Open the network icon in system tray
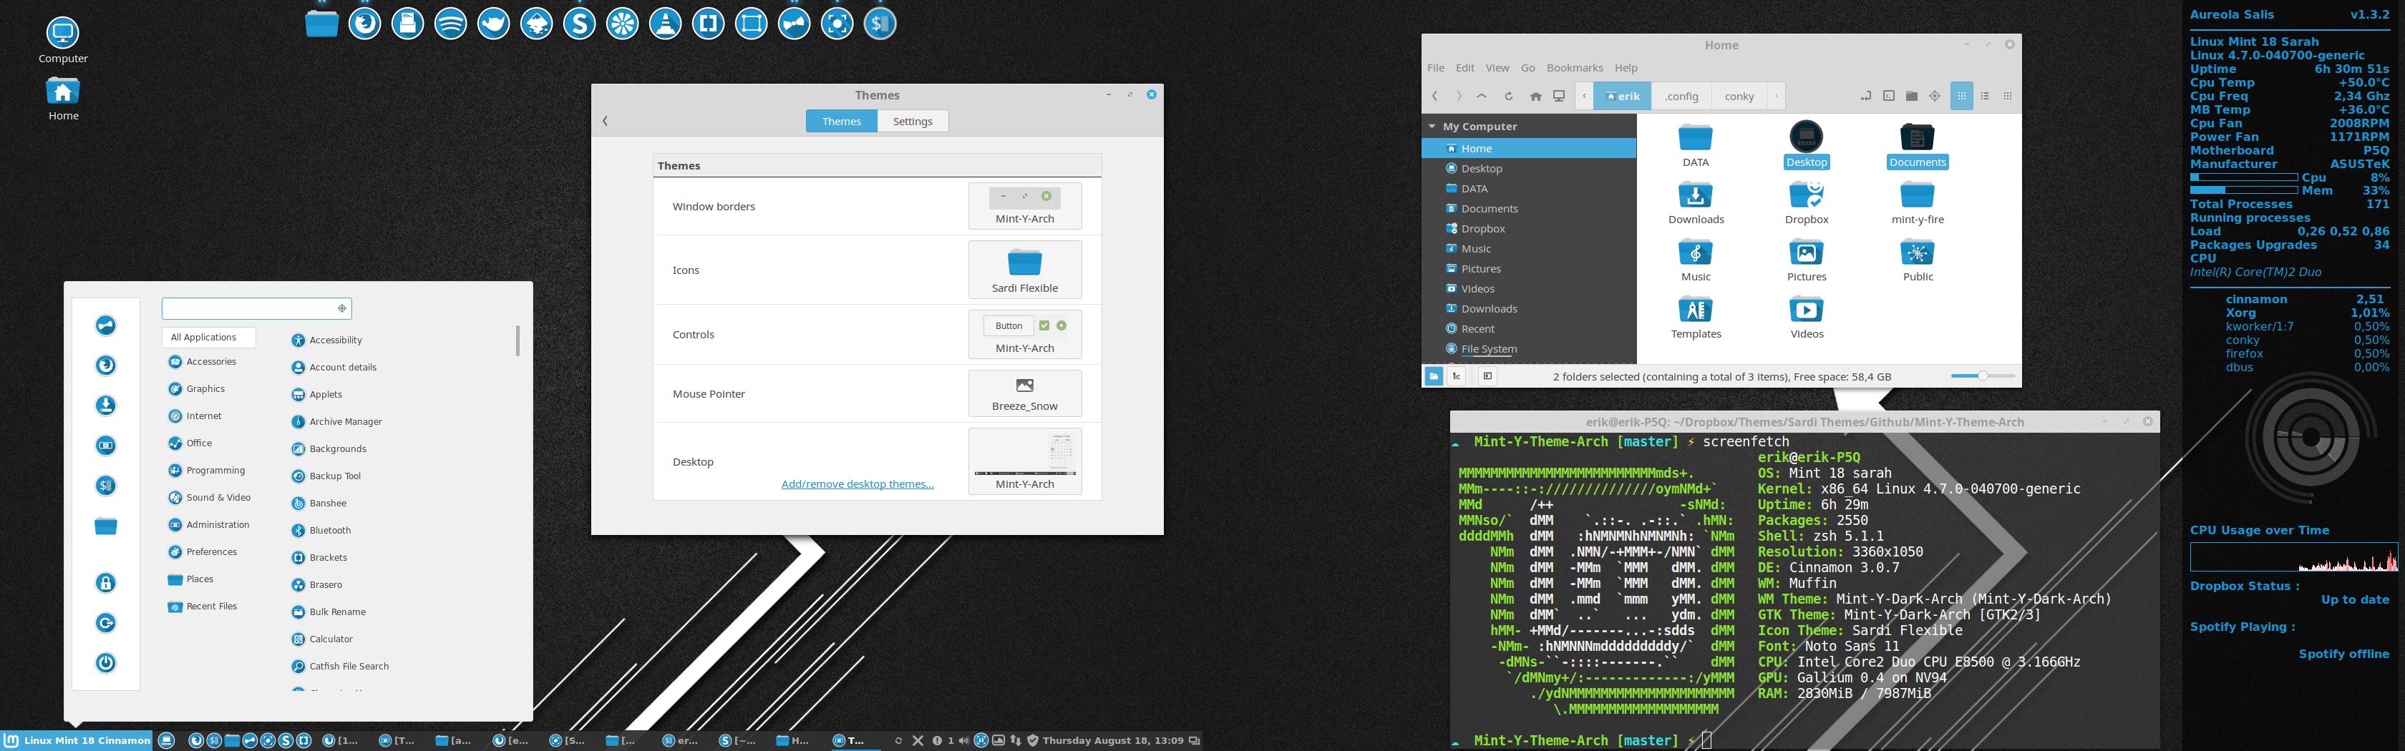Viewport: 2405px width, 751px height. (1016, 741)
